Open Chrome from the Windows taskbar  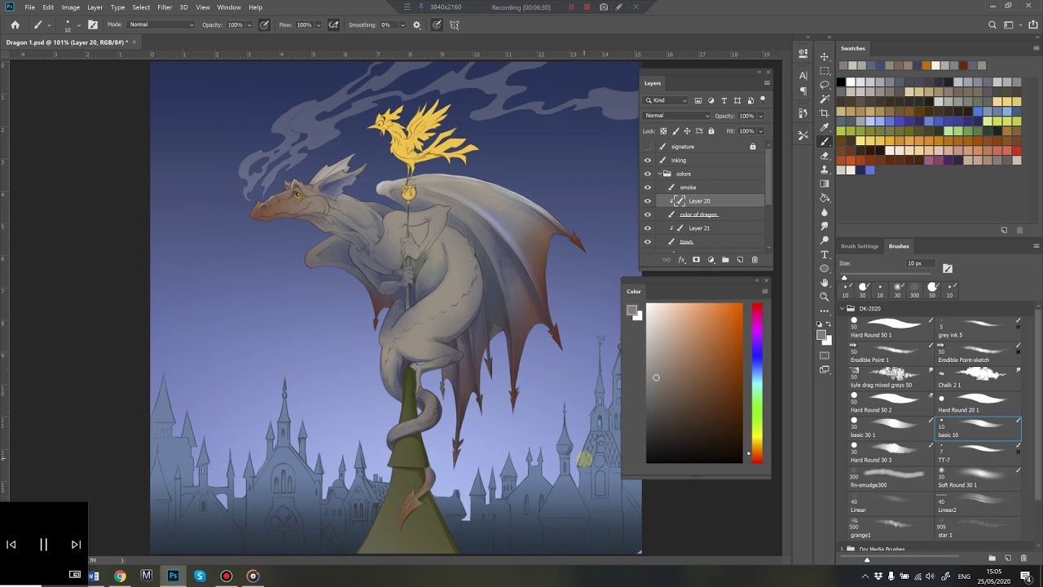120,576
